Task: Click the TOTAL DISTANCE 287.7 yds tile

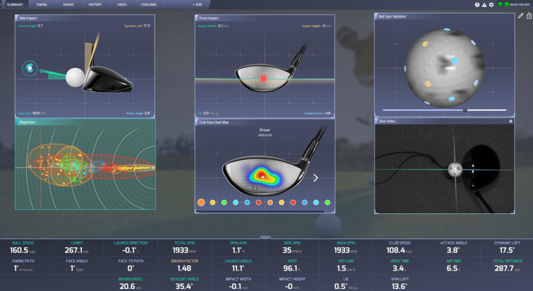Action: (507, 265)
